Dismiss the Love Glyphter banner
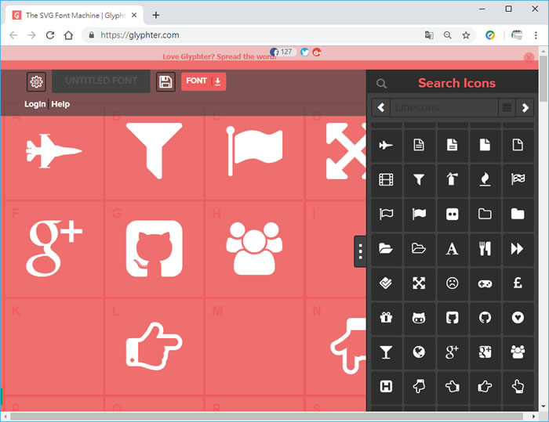Screen dimensions: 549x422 pyautogui.click(x=529, y=57)
